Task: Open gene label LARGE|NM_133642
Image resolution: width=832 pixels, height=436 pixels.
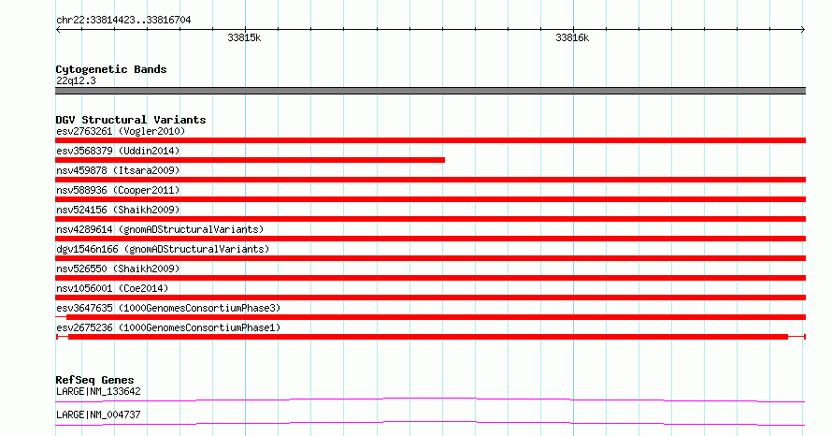Action: click(98, 391)
